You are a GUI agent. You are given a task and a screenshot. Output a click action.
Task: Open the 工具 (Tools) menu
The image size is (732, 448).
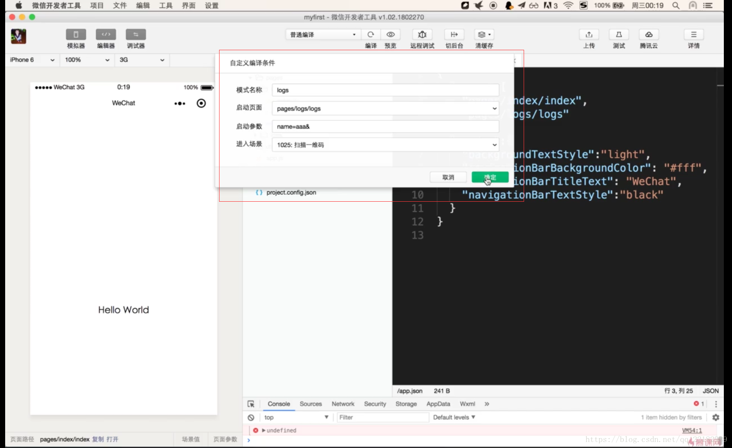pos(165,6)
